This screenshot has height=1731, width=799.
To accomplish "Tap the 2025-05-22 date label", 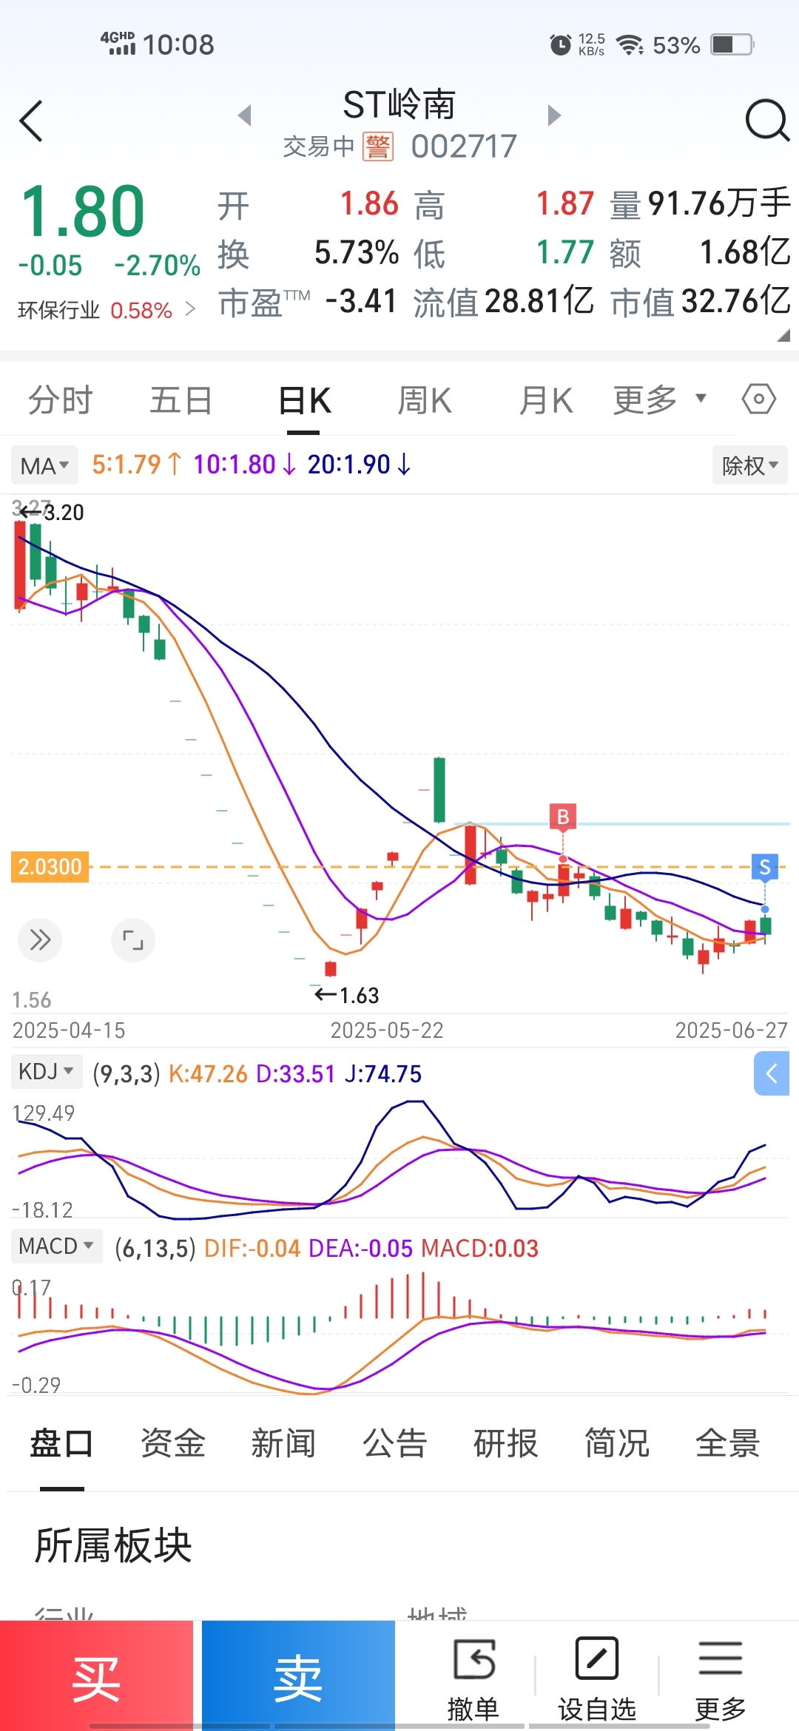I will coord(387,1030).
